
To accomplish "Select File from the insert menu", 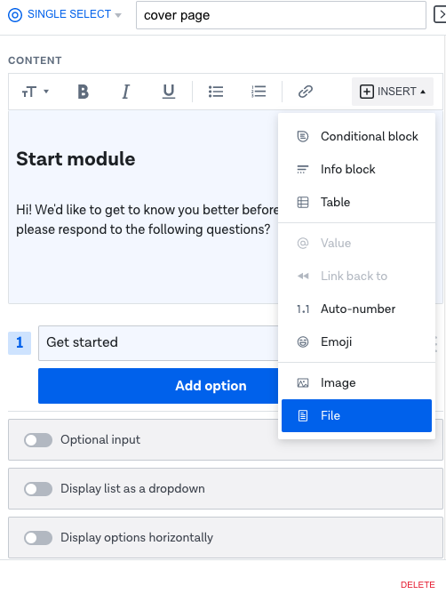I will click(356, 415).
